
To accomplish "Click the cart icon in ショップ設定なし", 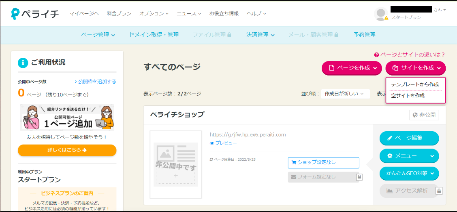I will tap(294, 162).
